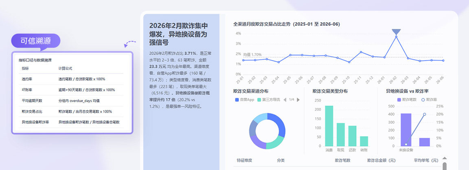Click the shorter purple bar right of 未换设备
Viewport: 469px width, 170px height.
point(425,142)
